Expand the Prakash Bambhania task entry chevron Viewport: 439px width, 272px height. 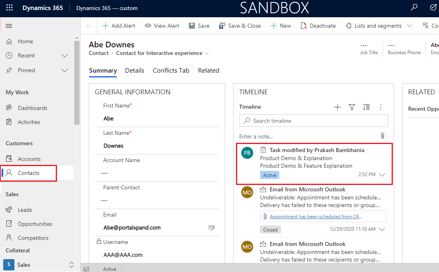(x=382, y=175)
